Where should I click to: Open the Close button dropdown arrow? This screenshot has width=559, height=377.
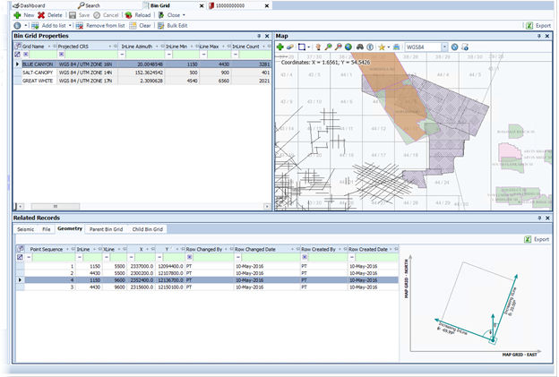coord(184,15)
